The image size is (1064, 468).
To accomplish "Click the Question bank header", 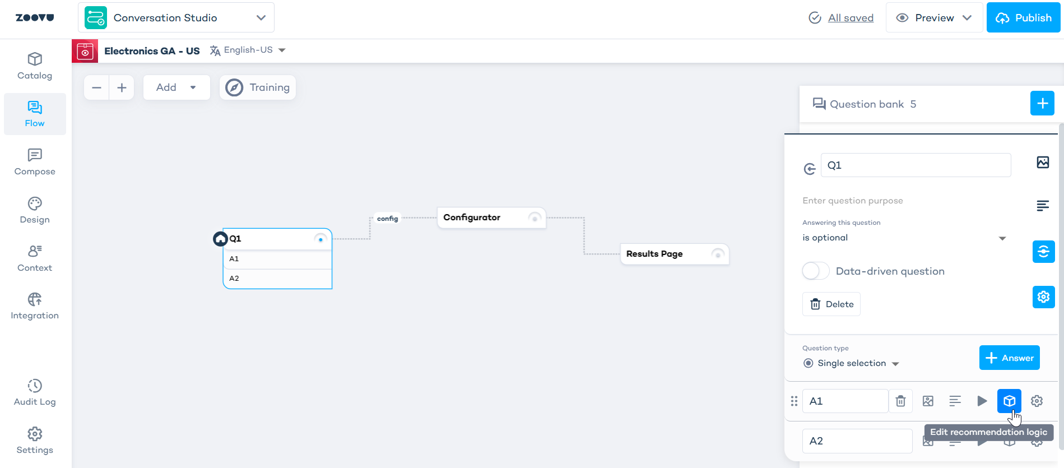I will pyautogui.click(x=865, y=104).
